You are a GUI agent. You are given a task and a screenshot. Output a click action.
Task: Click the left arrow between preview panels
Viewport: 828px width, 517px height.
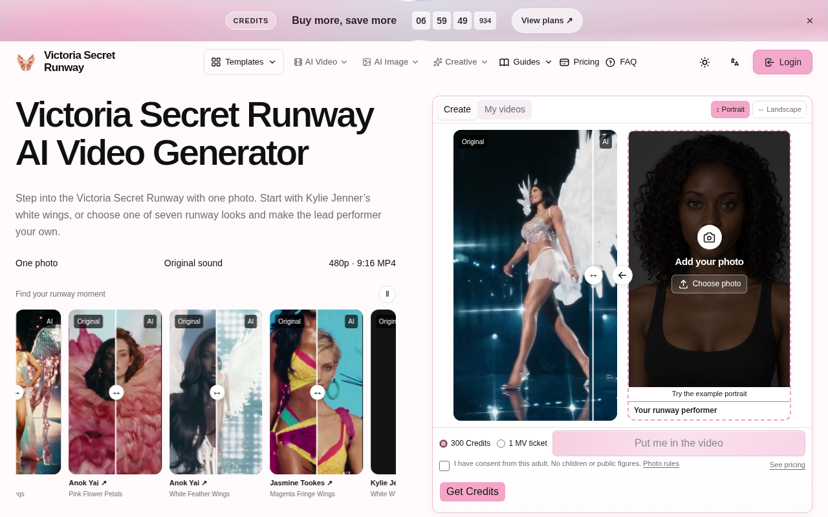coord(622,275)
